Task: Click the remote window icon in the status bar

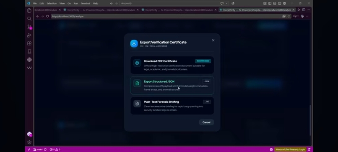Action: (x=29, y=149)
